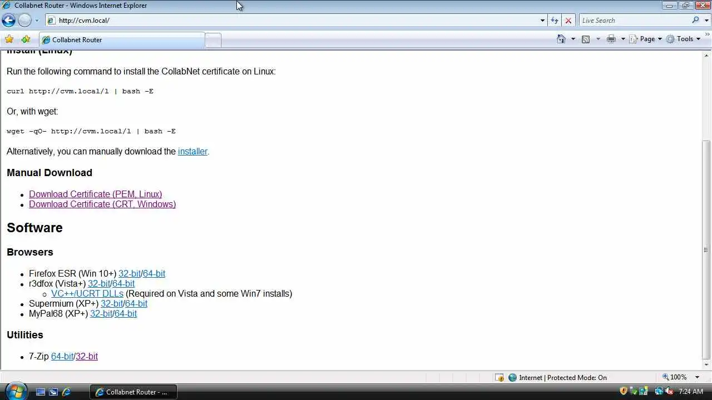The image size is (712, 400).
Task: Click the Manual Download heading
Action: [50, 173]
